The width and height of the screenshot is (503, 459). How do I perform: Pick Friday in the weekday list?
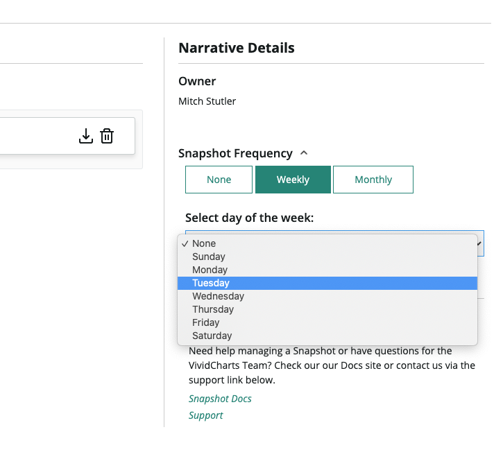click(327, 322)
